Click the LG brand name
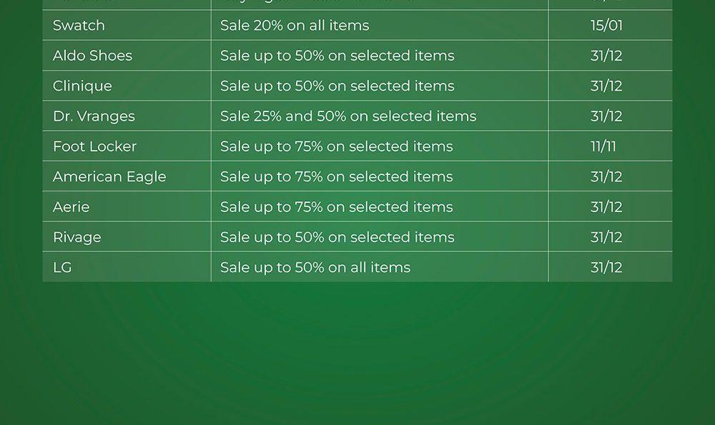 coord(62,268)
